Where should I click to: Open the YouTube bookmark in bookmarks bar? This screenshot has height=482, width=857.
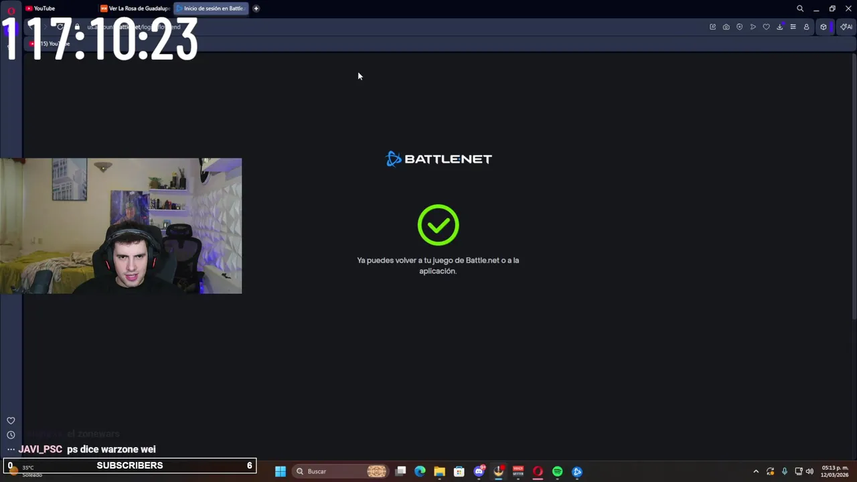(x=50, y=44)
